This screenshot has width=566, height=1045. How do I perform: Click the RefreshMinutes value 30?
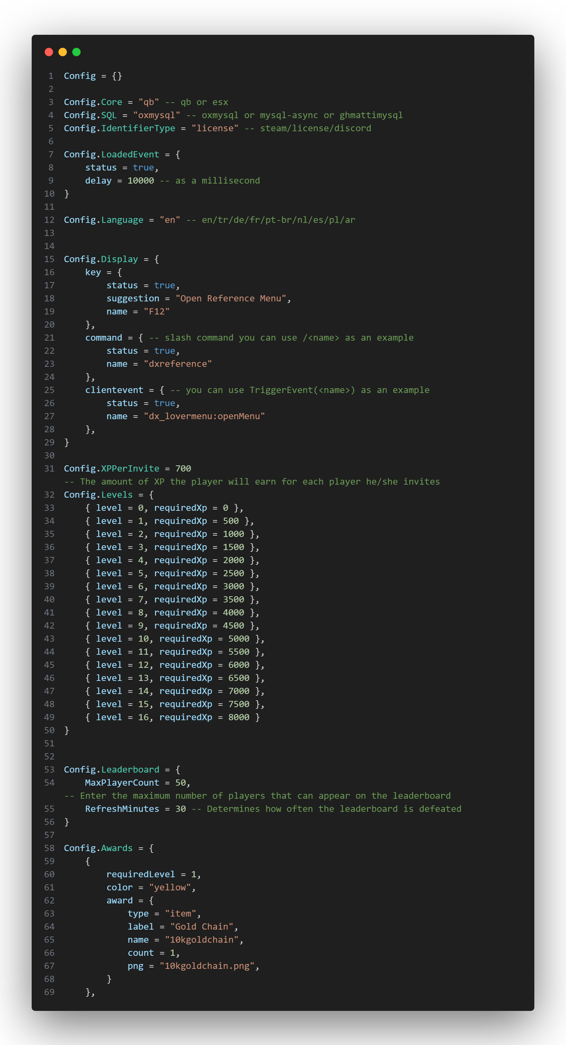[180, 809]
